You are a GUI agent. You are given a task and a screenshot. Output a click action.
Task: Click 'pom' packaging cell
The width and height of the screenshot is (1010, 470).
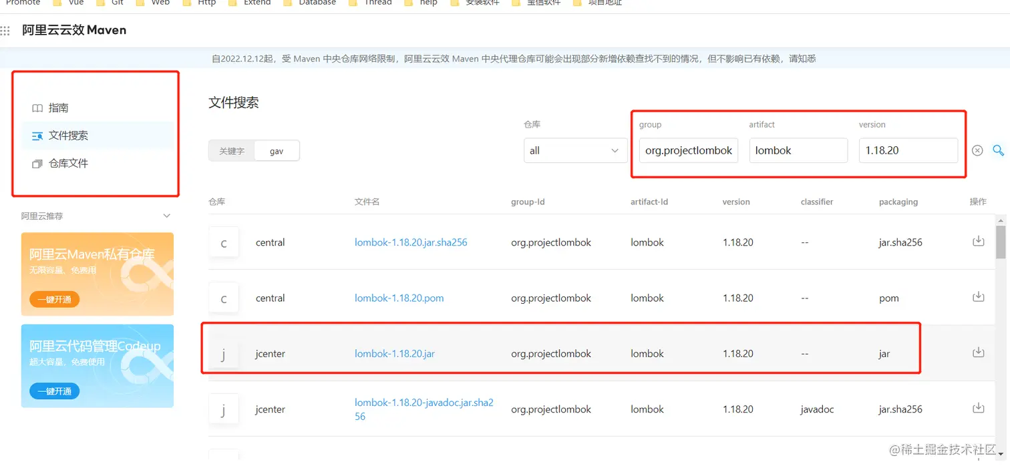888,298
